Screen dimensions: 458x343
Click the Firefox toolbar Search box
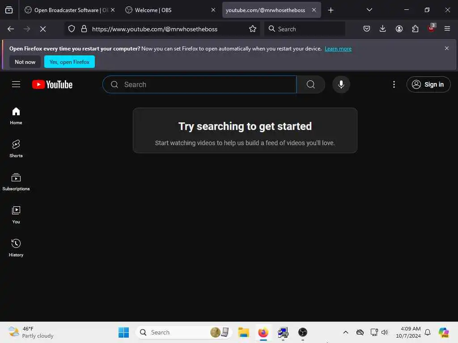point(305,29)
